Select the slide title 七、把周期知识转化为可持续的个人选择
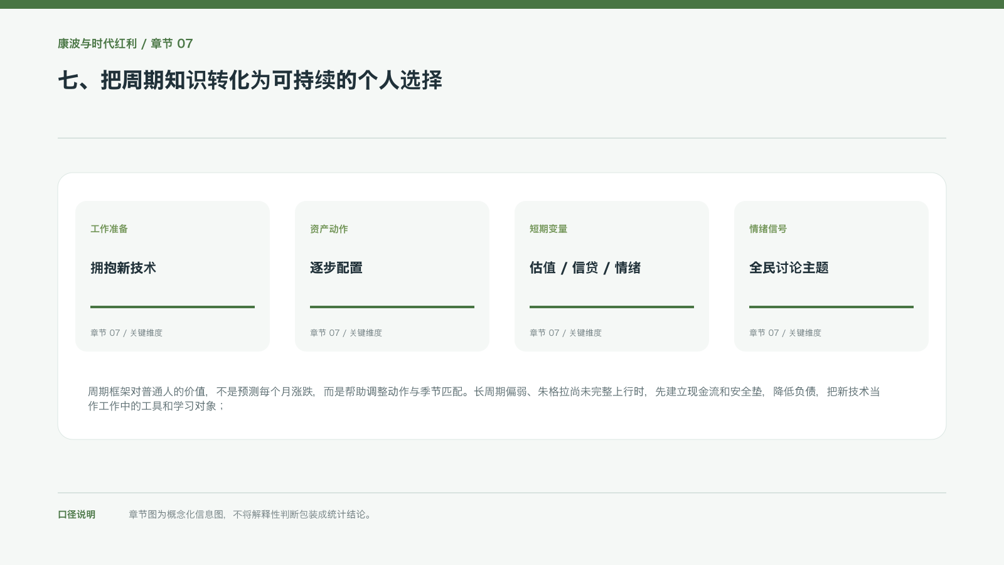 [x=250, y=80]
